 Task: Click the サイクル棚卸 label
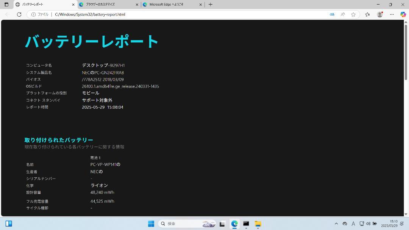pyautogui.click(x=37, y=208)
